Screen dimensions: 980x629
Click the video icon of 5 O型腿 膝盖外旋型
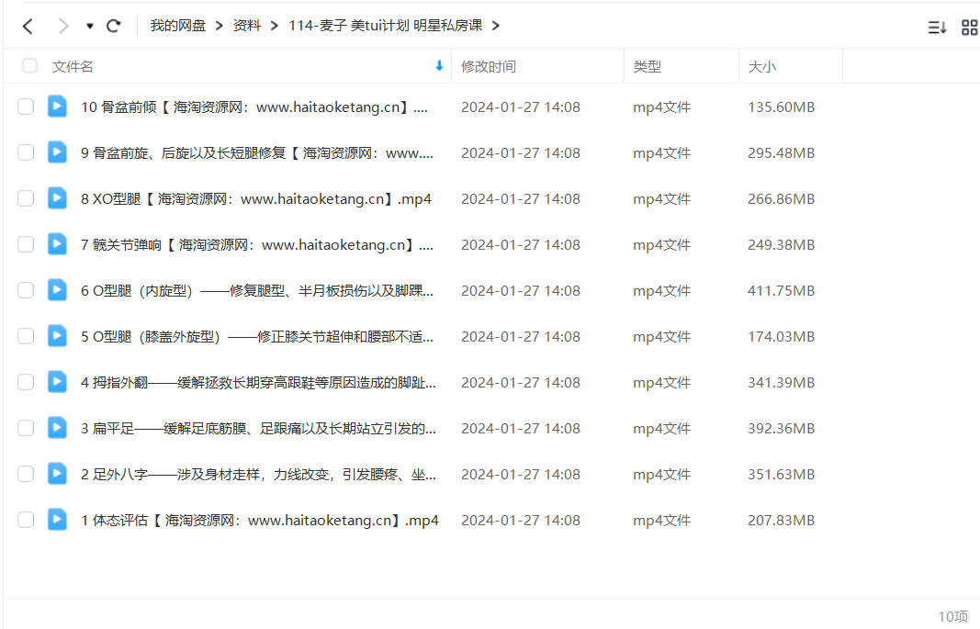pyautogui.click(x=57, y=335)
